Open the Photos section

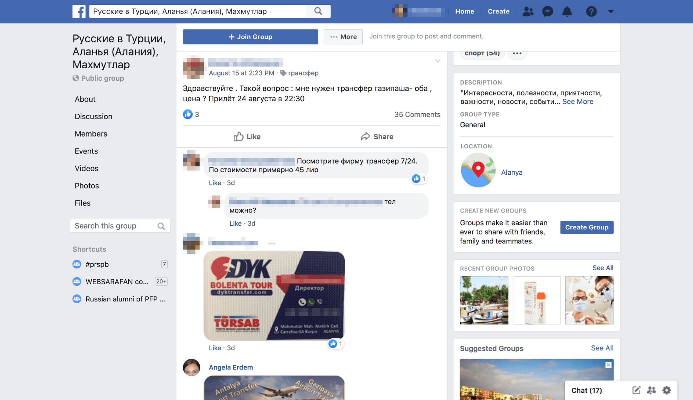click(x=87, y=186)
